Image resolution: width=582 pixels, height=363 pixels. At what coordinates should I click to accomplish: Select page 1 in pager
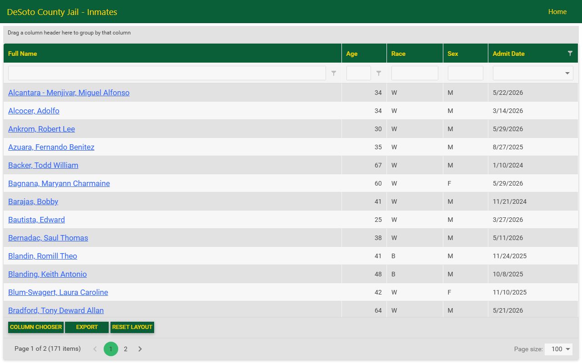pos(110,349)
